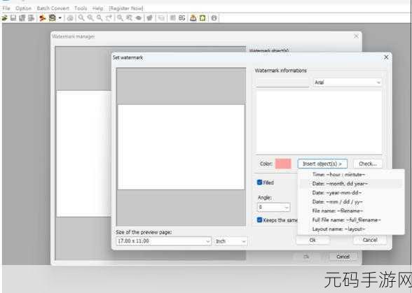Open the Help menu
This screenshot has width=412, height=293.
(x=98, y=8)
